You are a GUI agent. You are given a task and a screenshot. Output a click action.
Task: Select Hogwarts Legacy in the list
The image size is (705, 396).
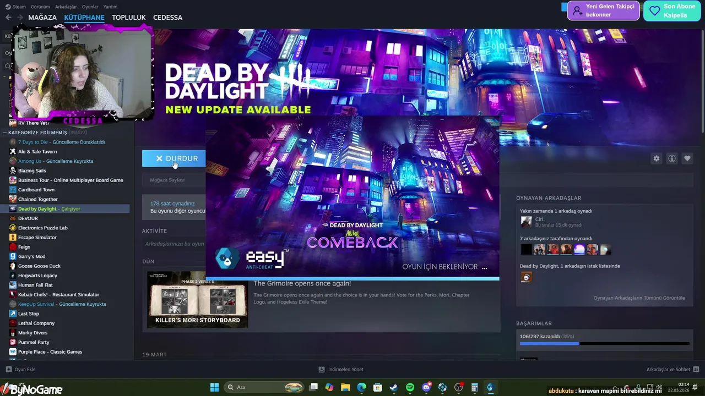point(37,276)
